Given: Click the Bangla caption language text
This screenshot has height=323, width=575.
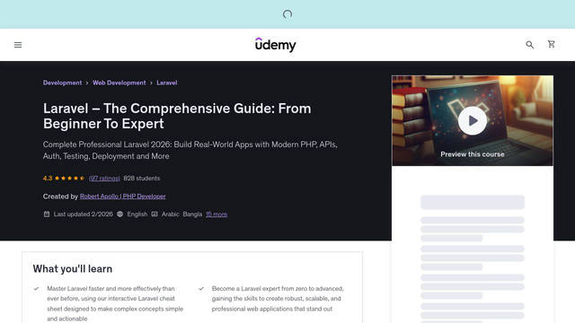Looking at the screenshot, I should coord(192,214).
